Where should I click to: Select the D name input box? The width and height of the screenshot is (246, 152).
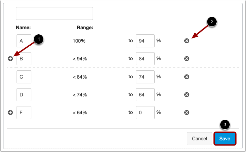(x=24, y=94)
